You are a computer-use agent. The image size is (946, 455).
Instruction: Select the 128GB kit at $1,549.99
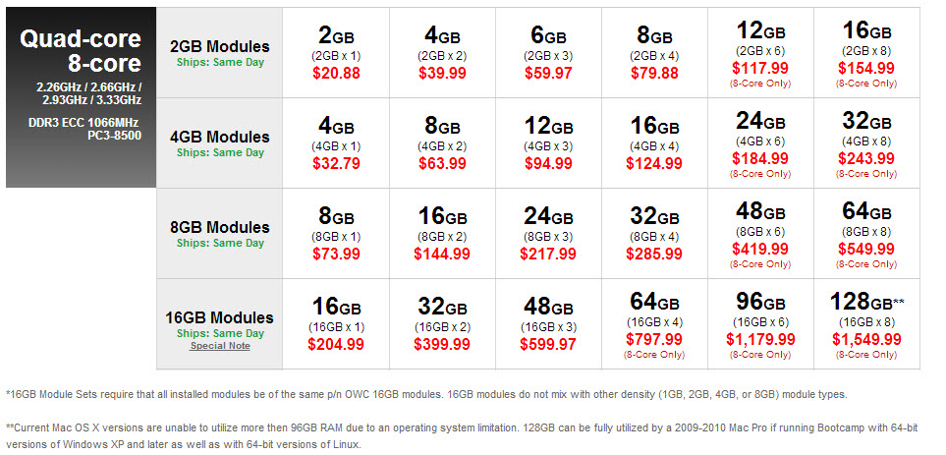(x=866, y=324)
